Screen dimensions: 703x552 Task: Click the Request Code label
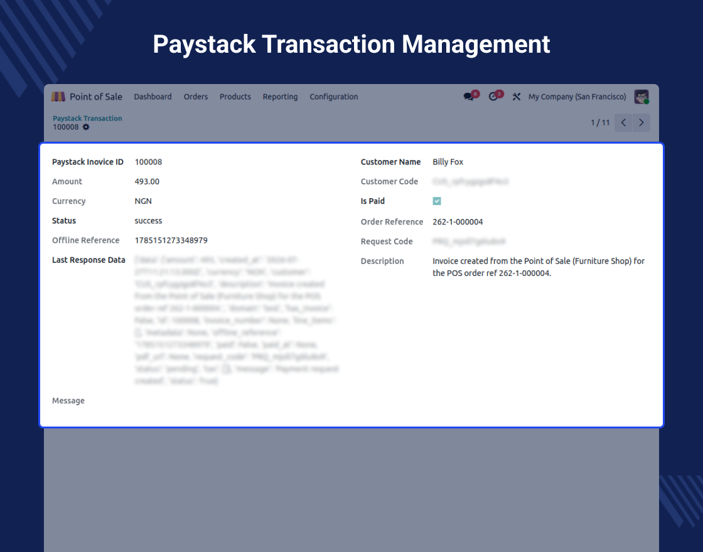(387, 242)
